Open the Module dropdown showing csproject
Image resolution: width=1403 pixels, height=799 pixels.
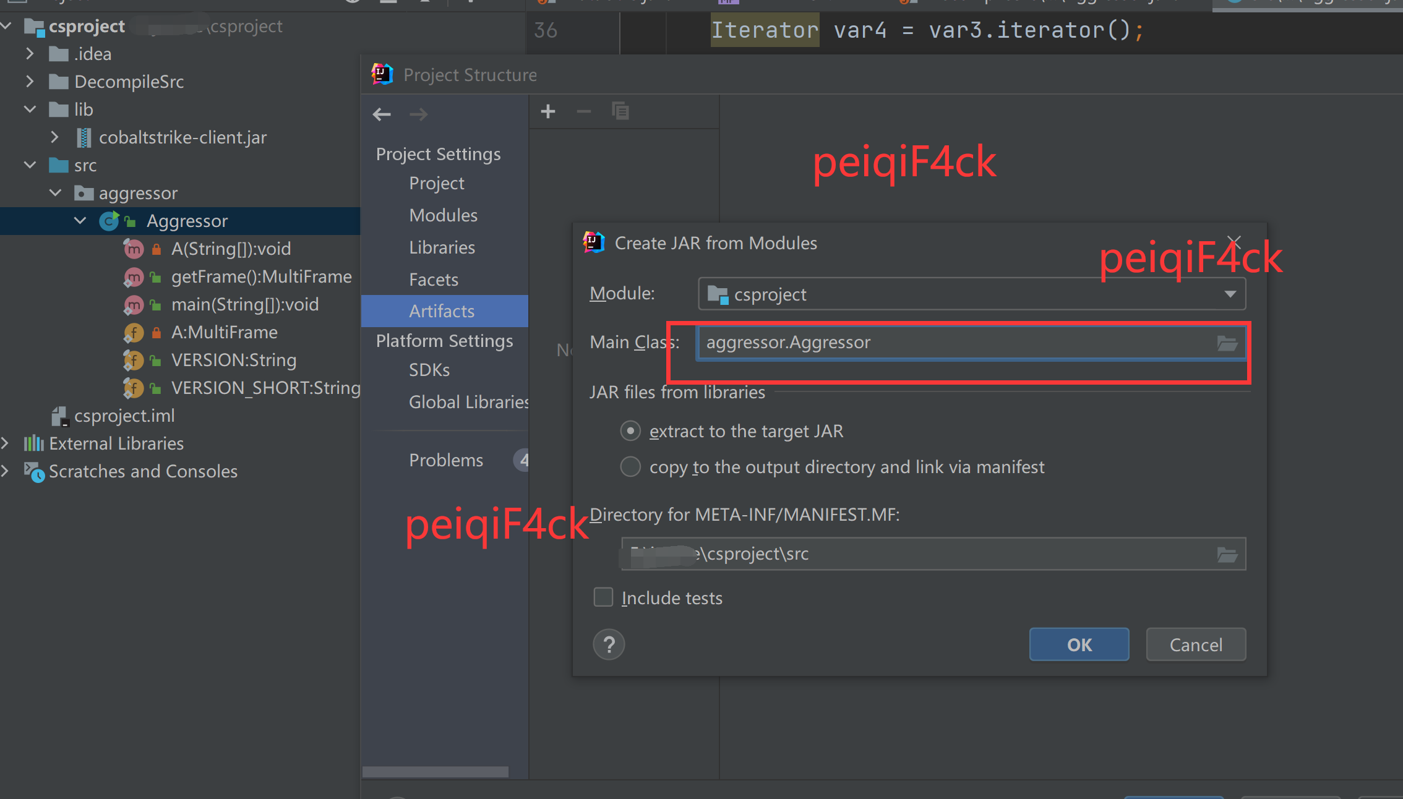click(972, 294)
